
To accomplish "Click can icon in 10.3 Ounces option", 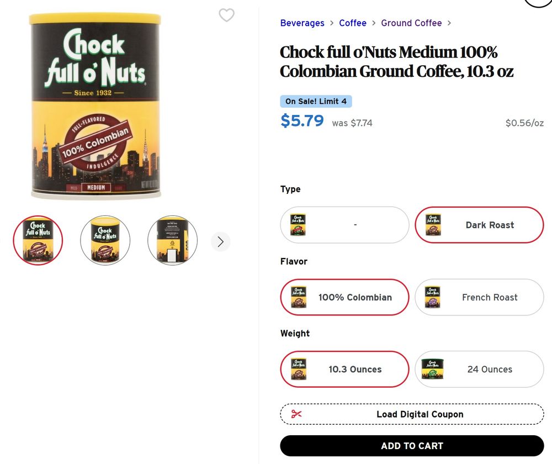I will 299,369.
